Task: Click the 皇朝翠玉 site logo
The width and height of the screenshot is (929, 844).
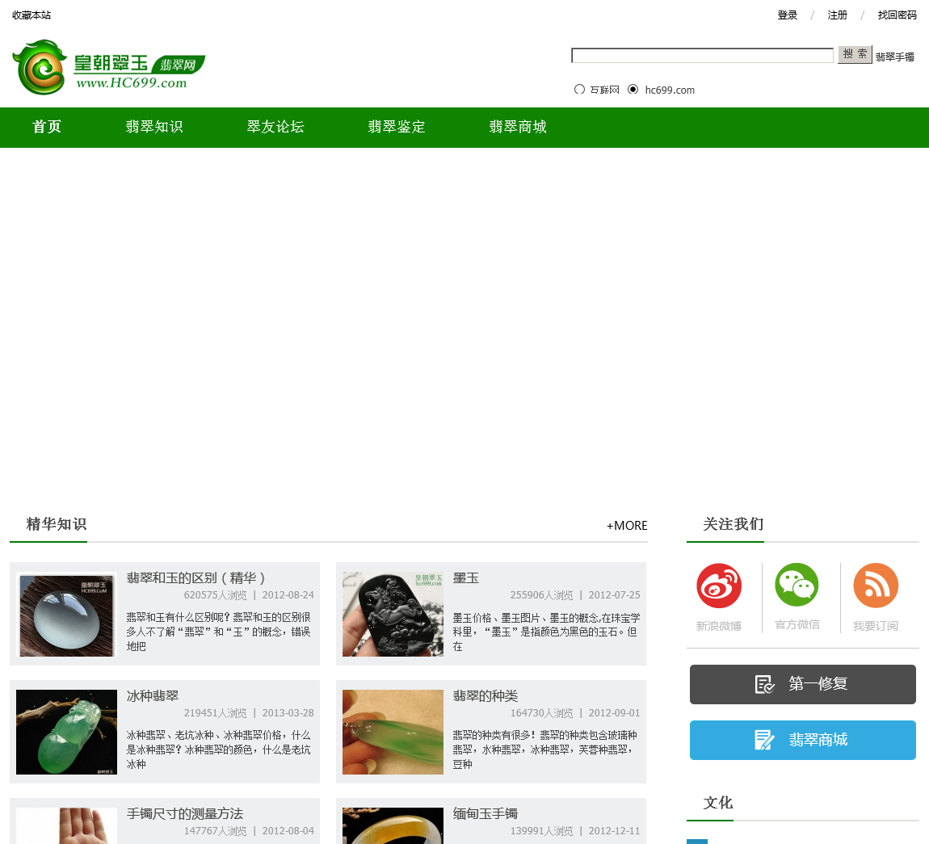Action: click(x=108, y=67)
